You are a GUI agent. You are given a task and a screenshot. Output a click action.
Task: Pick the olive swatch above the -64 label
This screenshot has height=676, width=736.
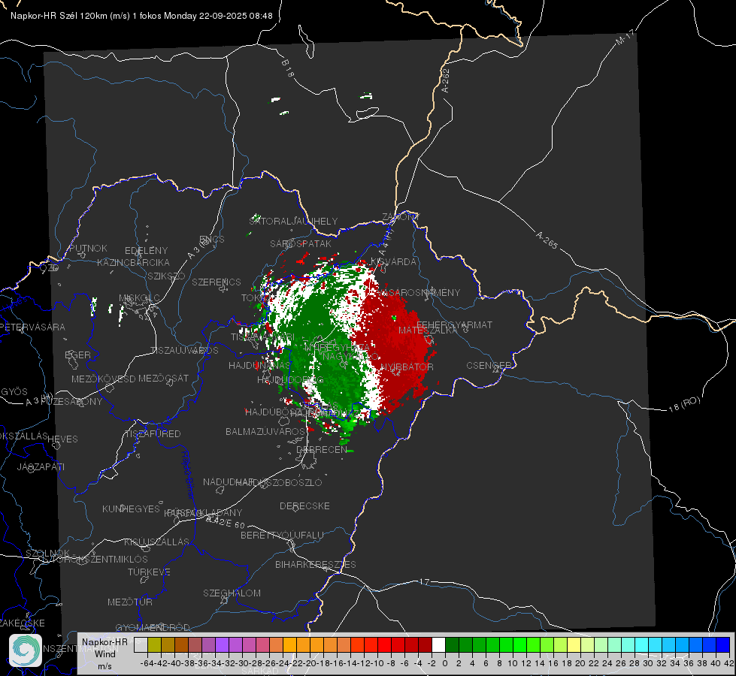(154, 644)
